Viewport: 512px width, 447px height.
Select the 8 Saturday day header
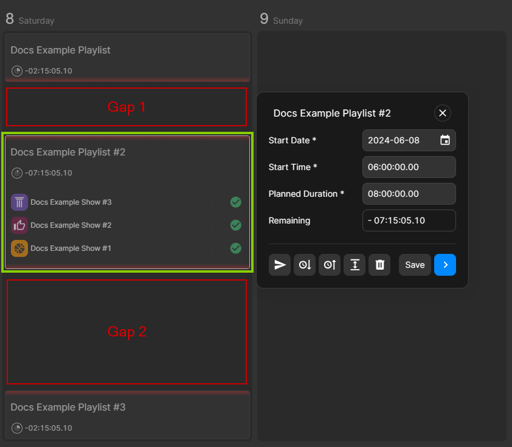click(30, 19)
